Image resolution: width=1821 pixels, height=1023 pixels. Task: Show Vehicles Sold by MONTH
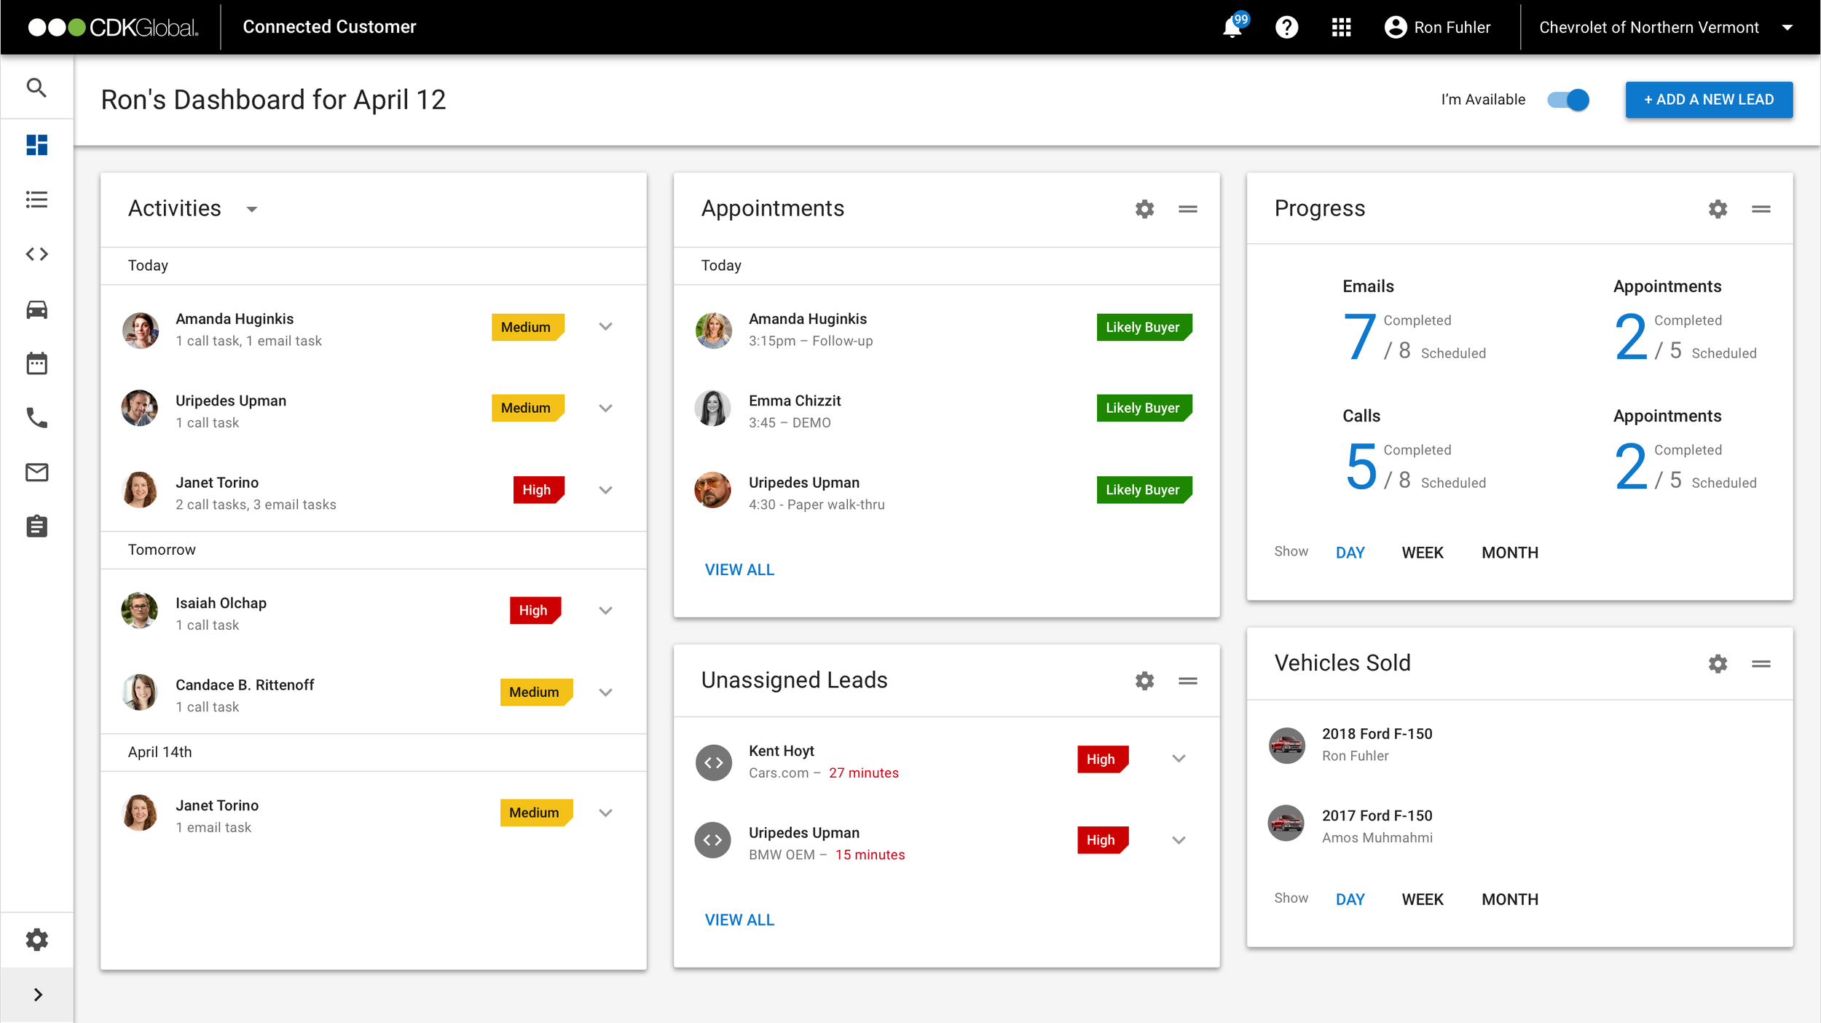[x=1509, y=899]
